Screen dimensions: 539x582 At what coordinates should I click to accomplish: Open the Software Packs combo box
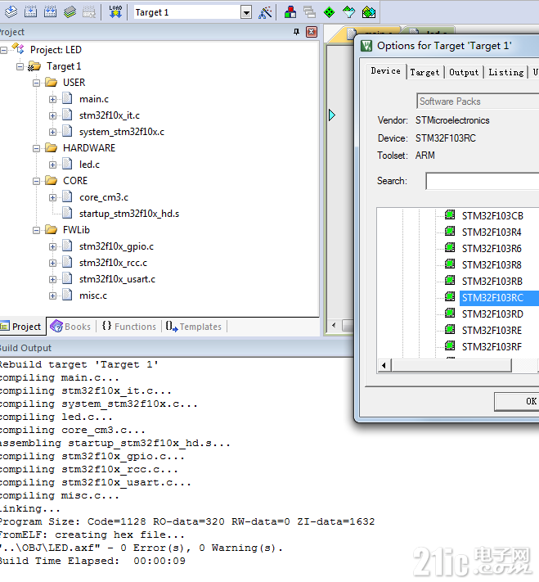(478, 101)
